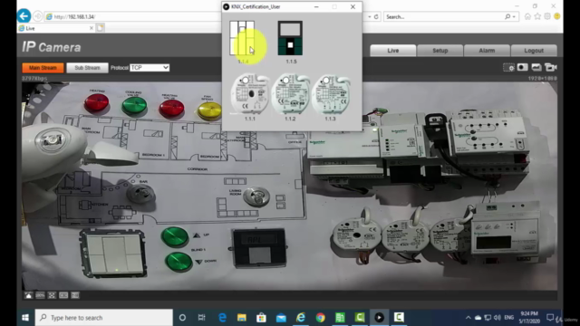The height and width of the screenshot is (326, 580).
Task: Open the browser home page icon
Action: click(x=527, y=16)
